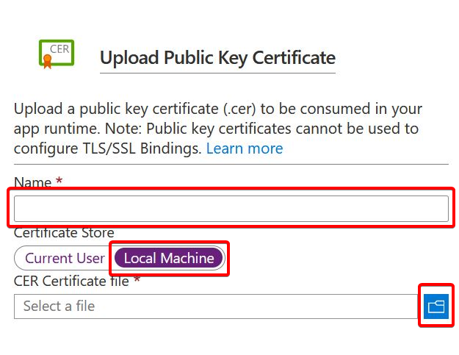Click the underline below the heading
The height and width of the screenshot is (355, 459).
point(217,73)
